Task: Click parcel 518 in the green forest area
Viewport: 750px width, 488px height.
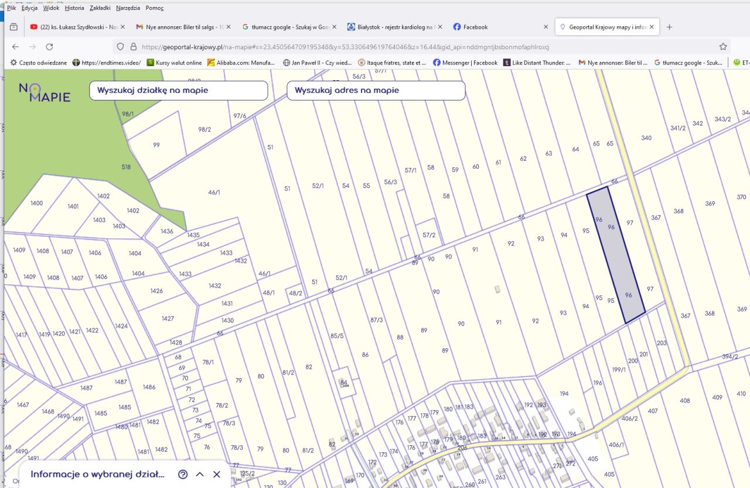Action: pos(126,167)
